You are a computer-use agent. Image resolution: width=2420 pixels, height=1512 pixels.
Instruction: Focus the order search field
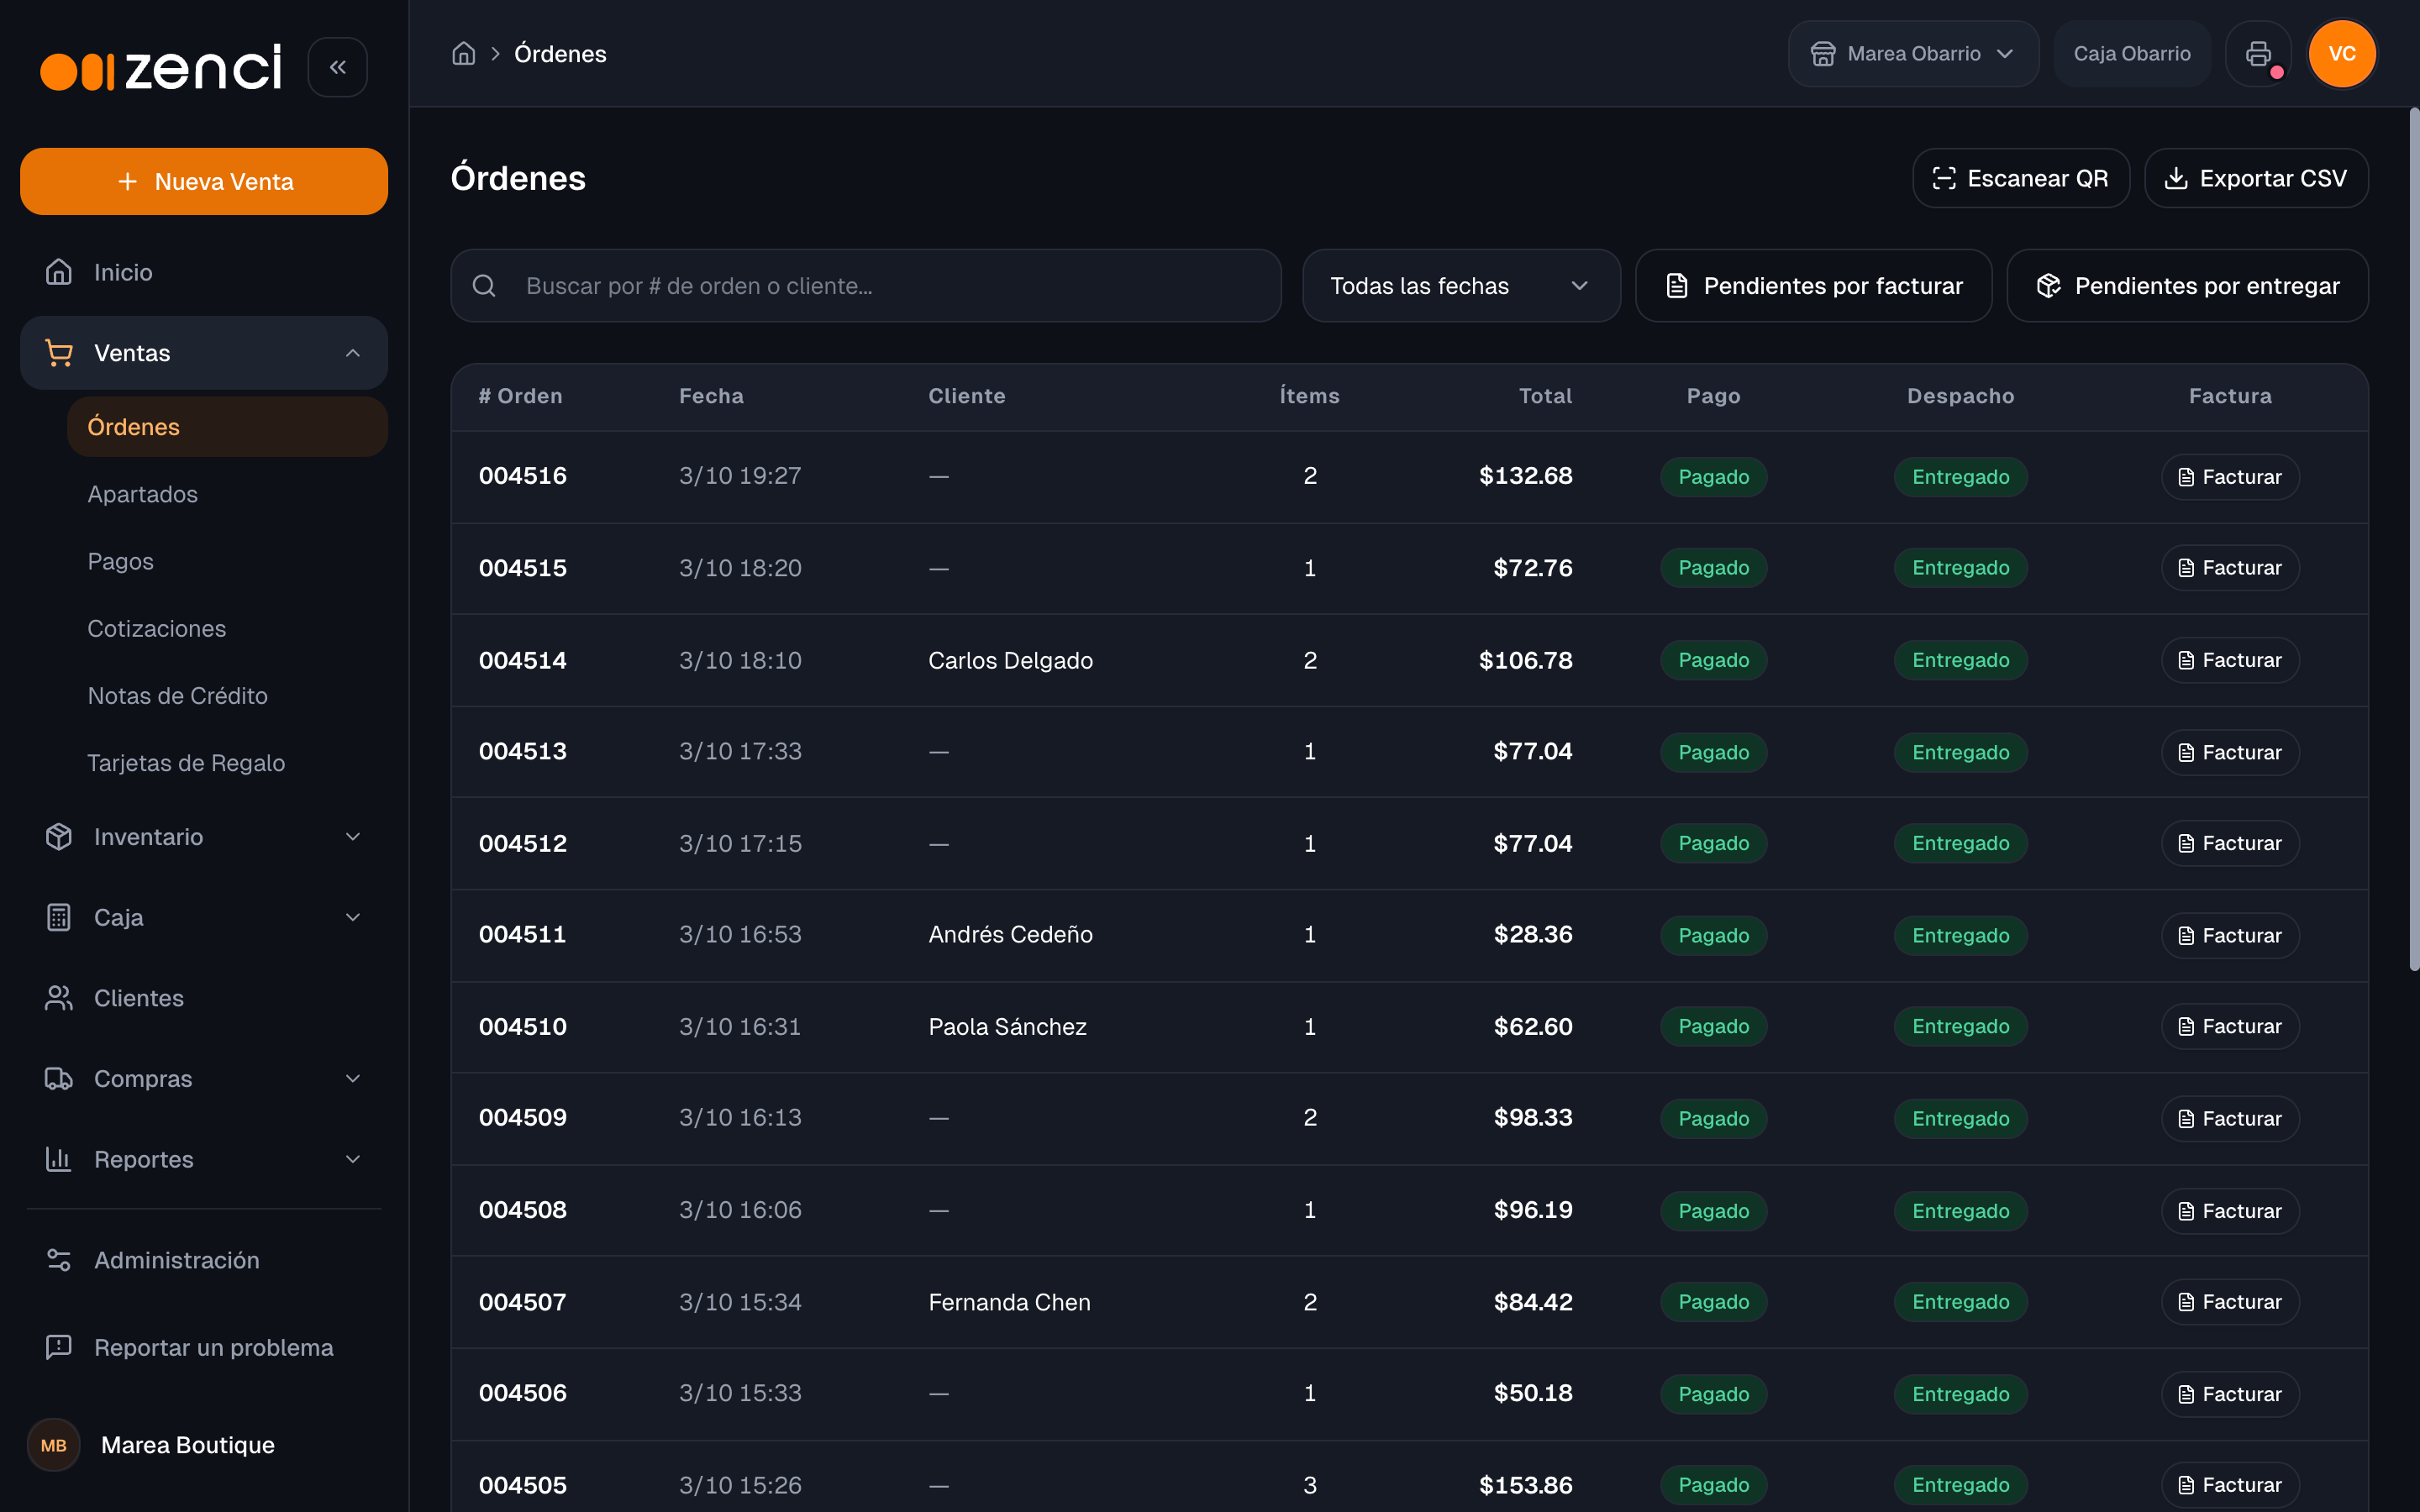866,286
